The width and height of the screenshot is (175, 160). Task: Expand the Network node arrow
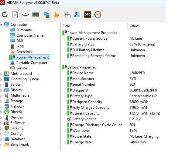1,106
